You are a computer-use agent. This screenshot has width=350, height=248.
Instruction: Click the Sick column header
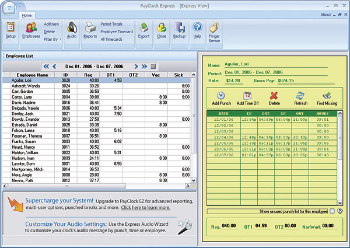pos(178,75)
